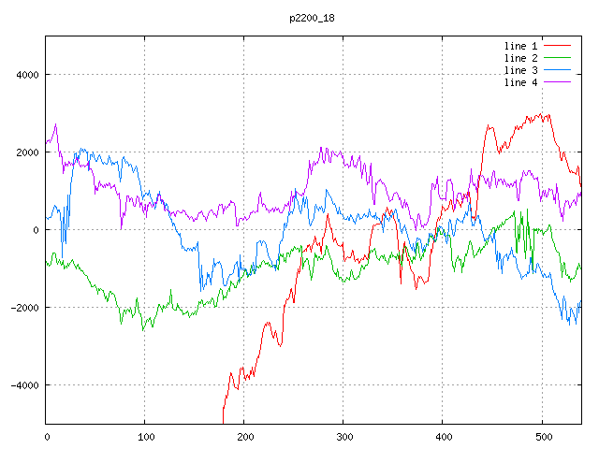Click the purple legend sample for line 4
Screen dimensions: 599x449
[557, 81]
